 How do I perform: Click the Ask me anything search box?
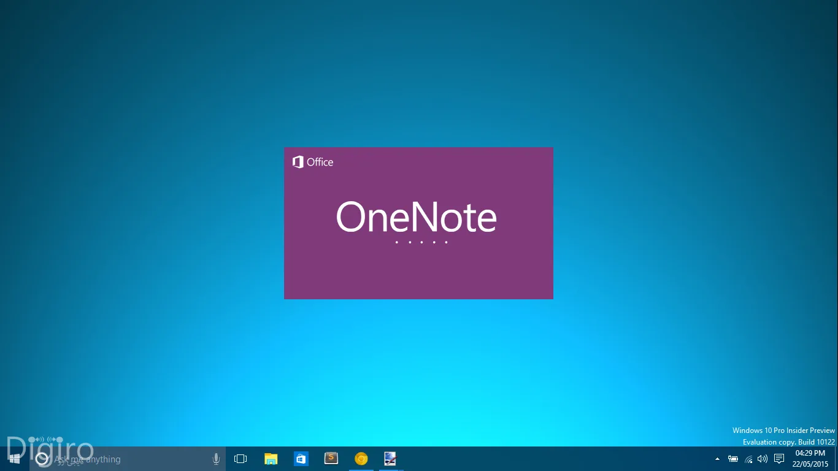coord(128,459)
